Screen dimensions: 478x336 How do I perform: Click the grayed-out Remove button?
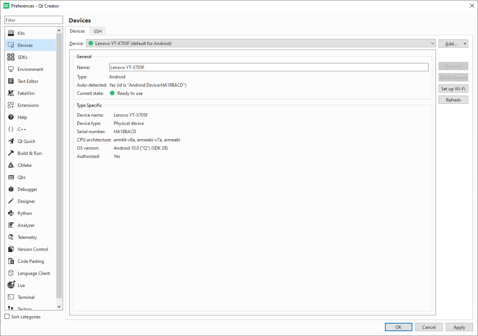(453, 66)
